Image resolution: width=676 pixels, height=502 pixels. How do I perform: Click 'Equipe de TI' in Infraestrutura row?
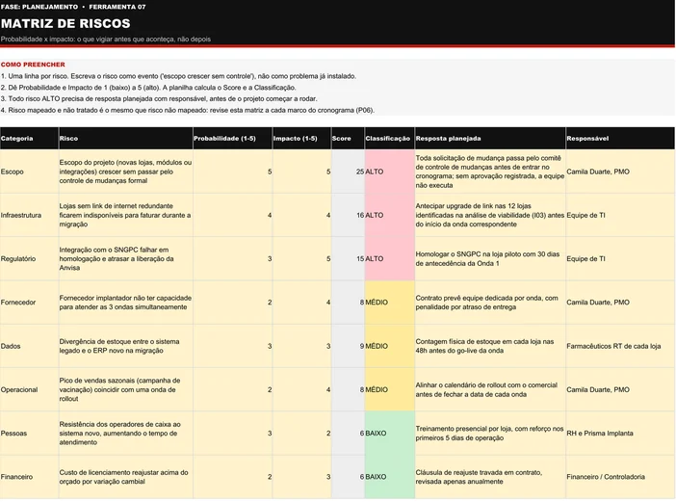pos(585,215)
